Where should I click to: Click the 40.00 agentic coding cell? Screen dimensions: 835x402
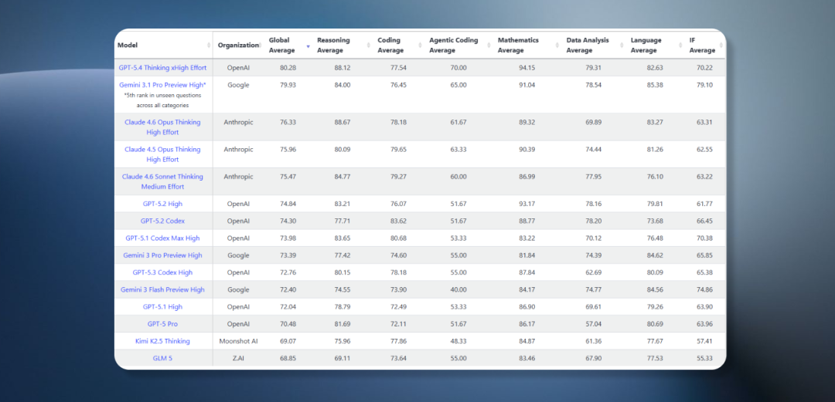458,290
